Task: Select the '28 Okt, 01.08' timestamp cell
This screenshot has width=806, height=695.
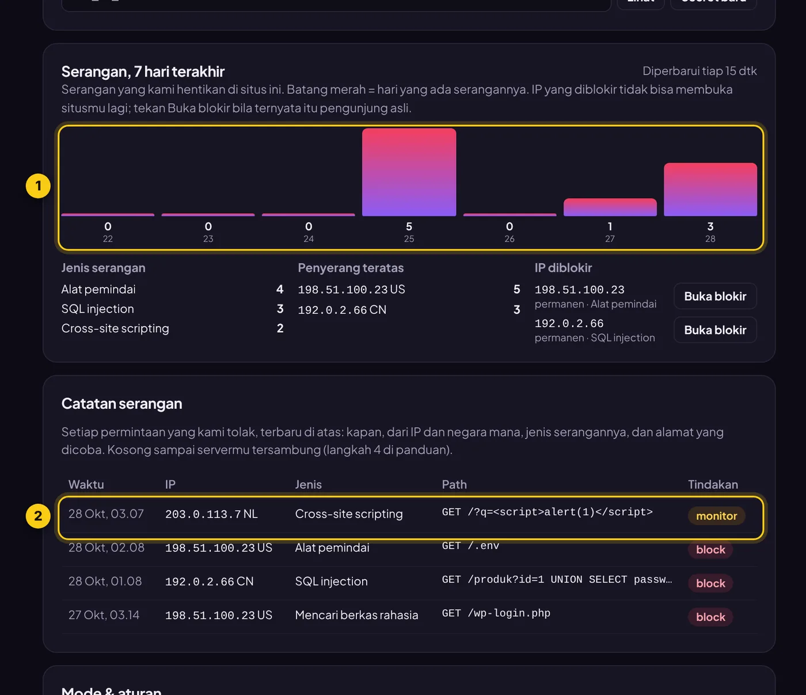Action: tap(105, 581)
